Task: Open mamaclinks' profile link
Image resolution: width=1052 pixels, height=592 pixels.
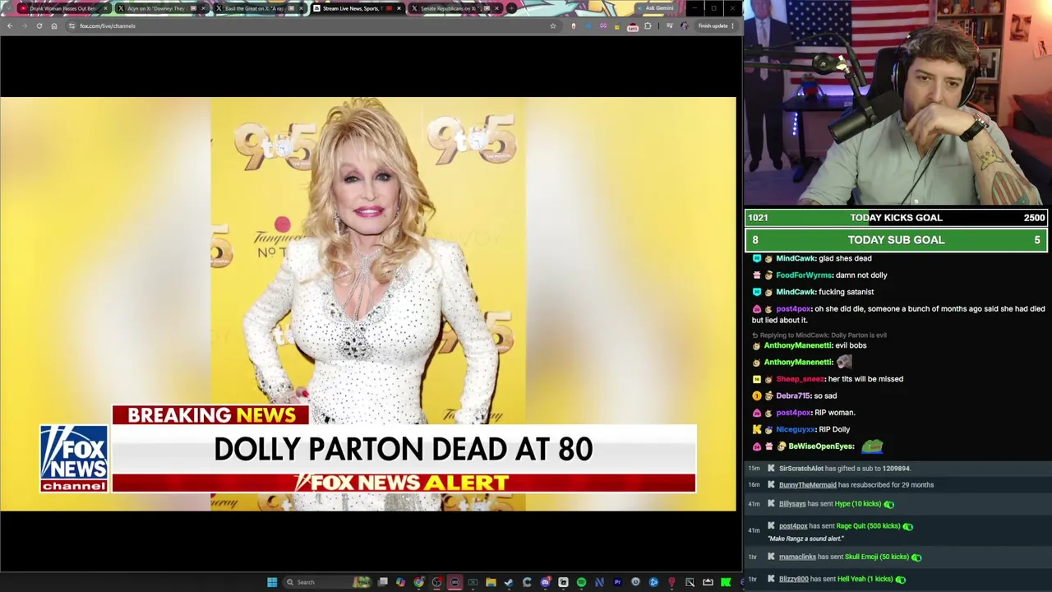Action: pos(796,557)
